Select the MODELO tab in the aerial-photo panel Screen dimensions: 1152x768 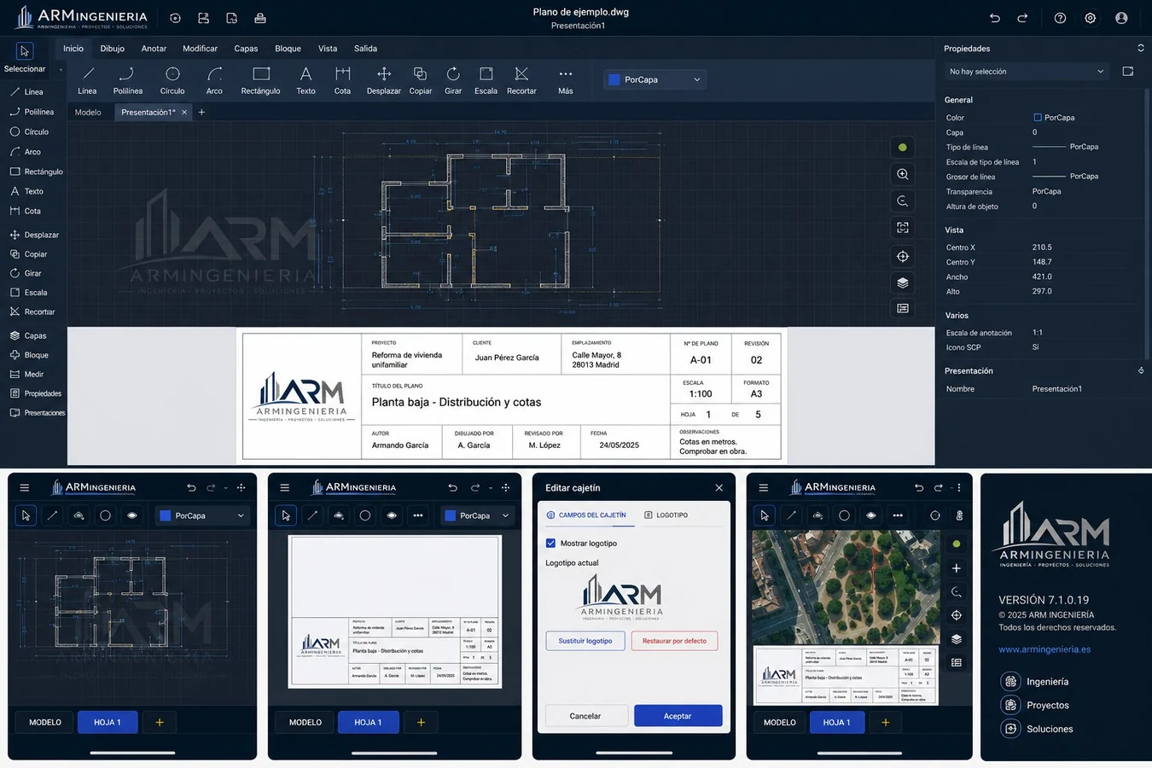(x=779, y=723)
